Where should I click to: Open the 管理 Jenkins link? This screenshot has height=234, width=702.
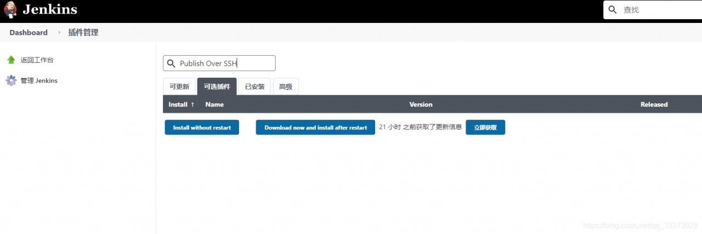[x=39, y=80]
